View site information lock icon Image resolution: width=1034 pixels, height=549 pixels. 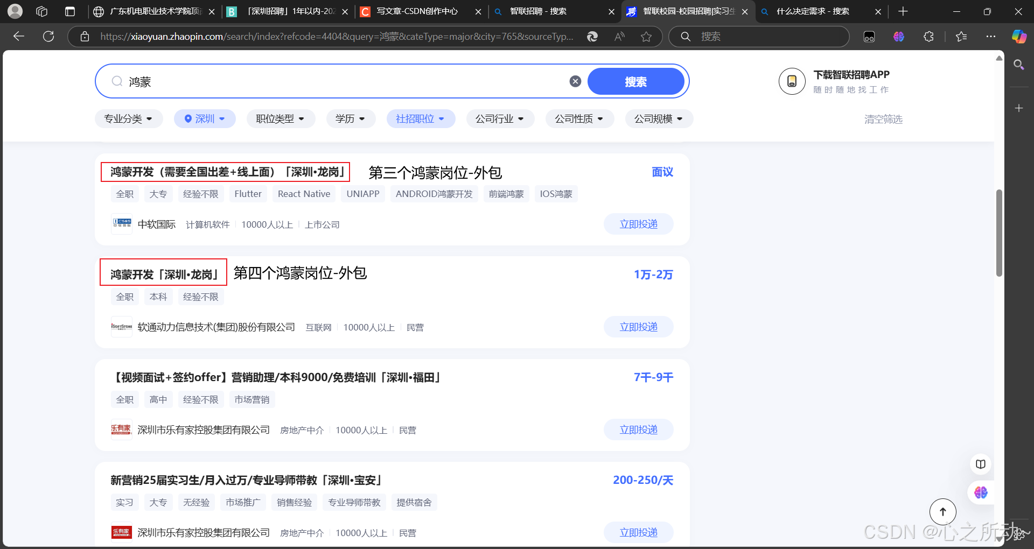pos(85,36)
